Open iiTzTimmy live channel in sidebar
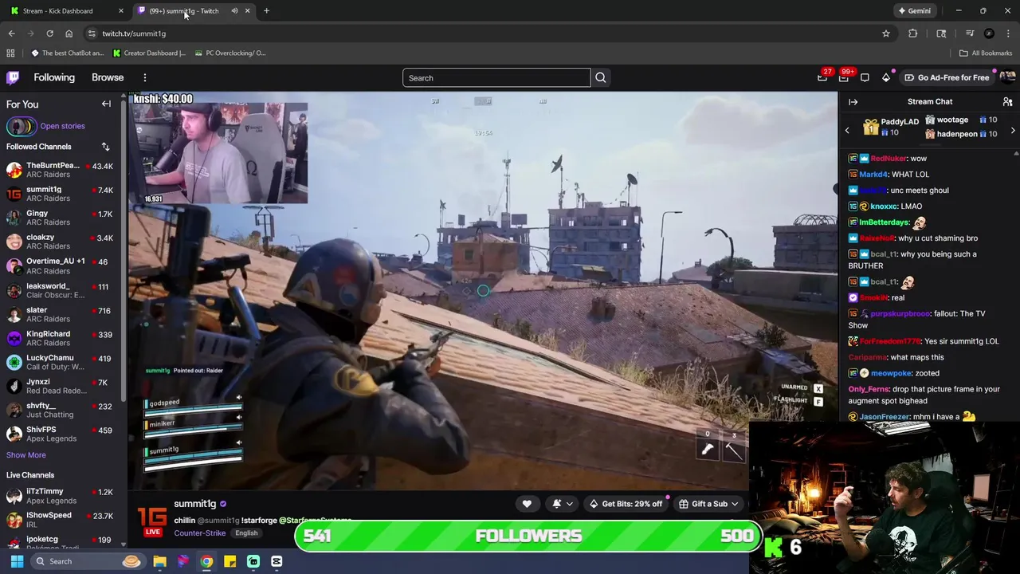Viewport: 1020px width, 574px height. pos(60,496)
